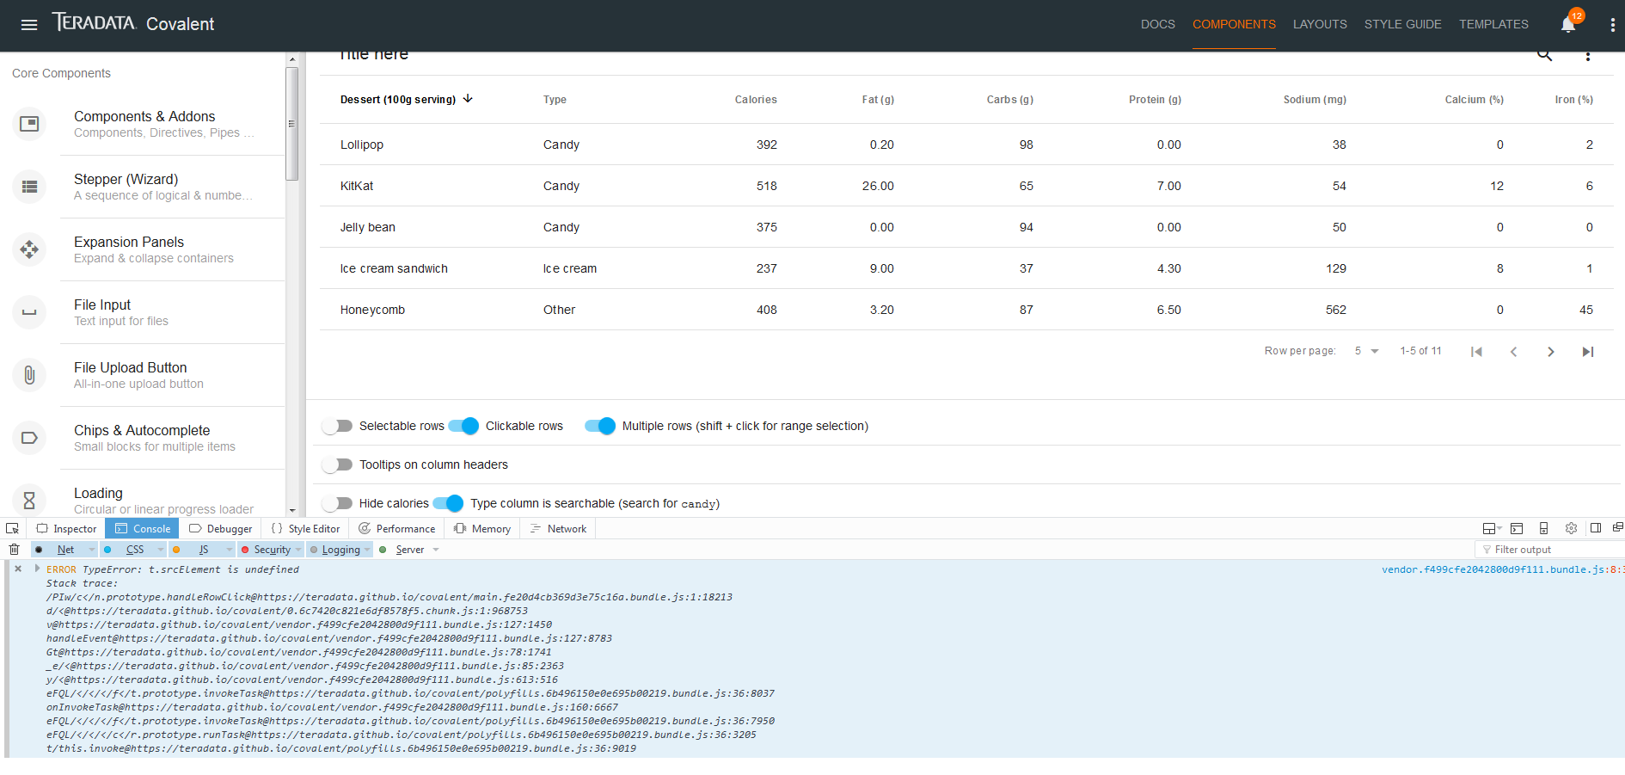1625x775 pixels.
Task: Open the LAYOUTS navigation item
Action: tap(1320, 24)
